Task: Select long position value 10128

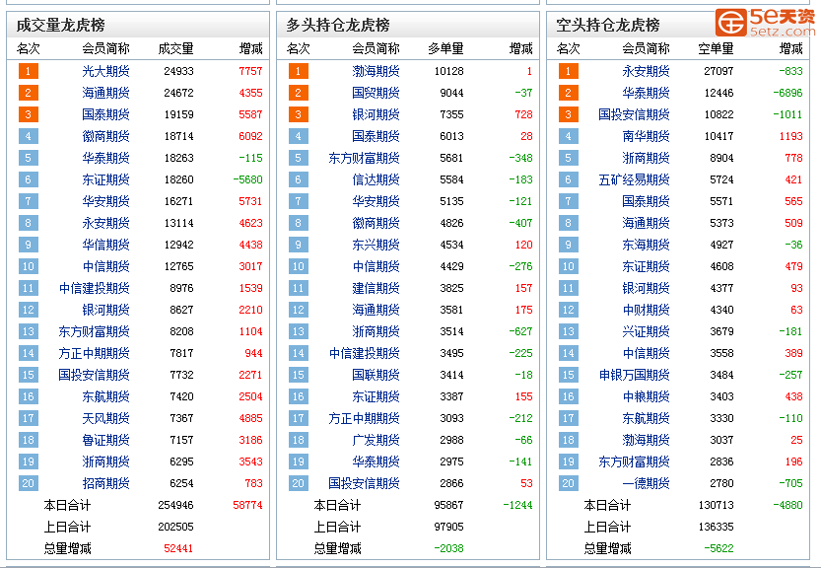Action: click(448, 71)
